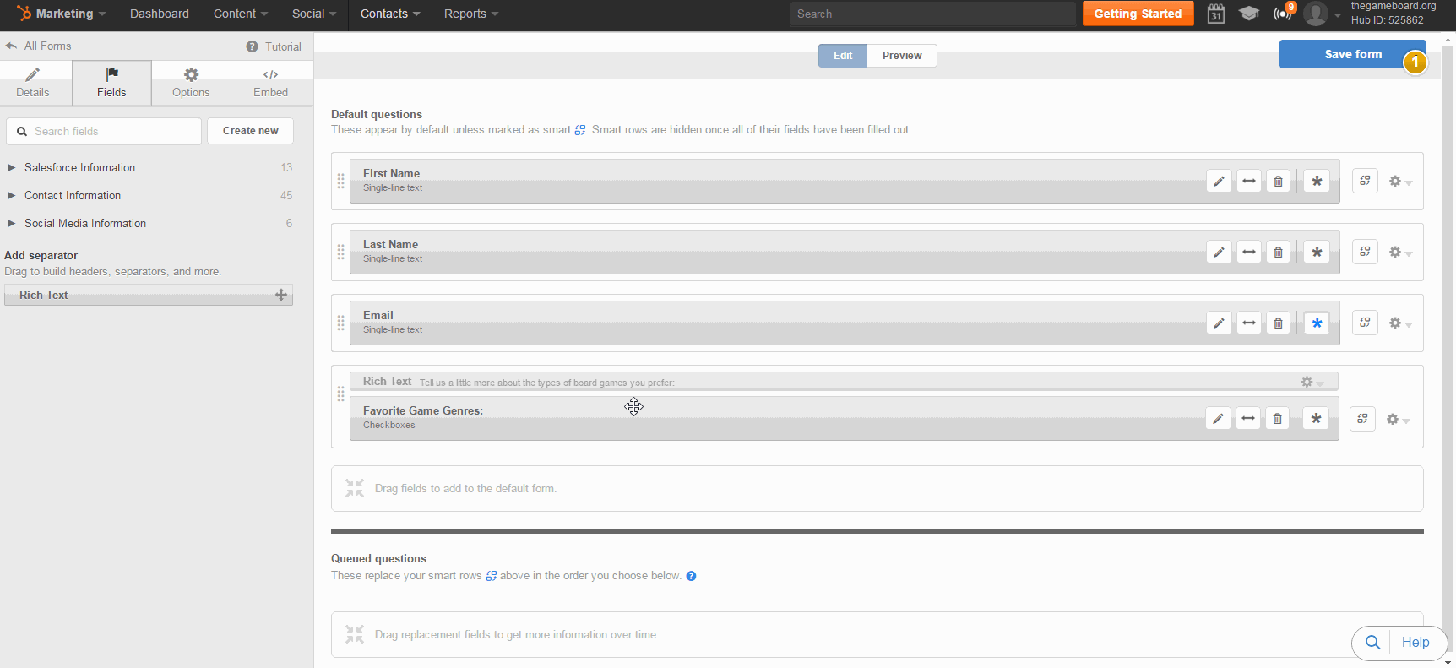The height and width of the screenshot is (668, 1456).
Task: Switch to the Options tab
Action: 191,83
